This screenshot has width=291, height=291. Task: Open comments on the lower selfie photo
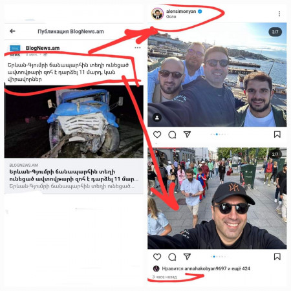point(172,257)
